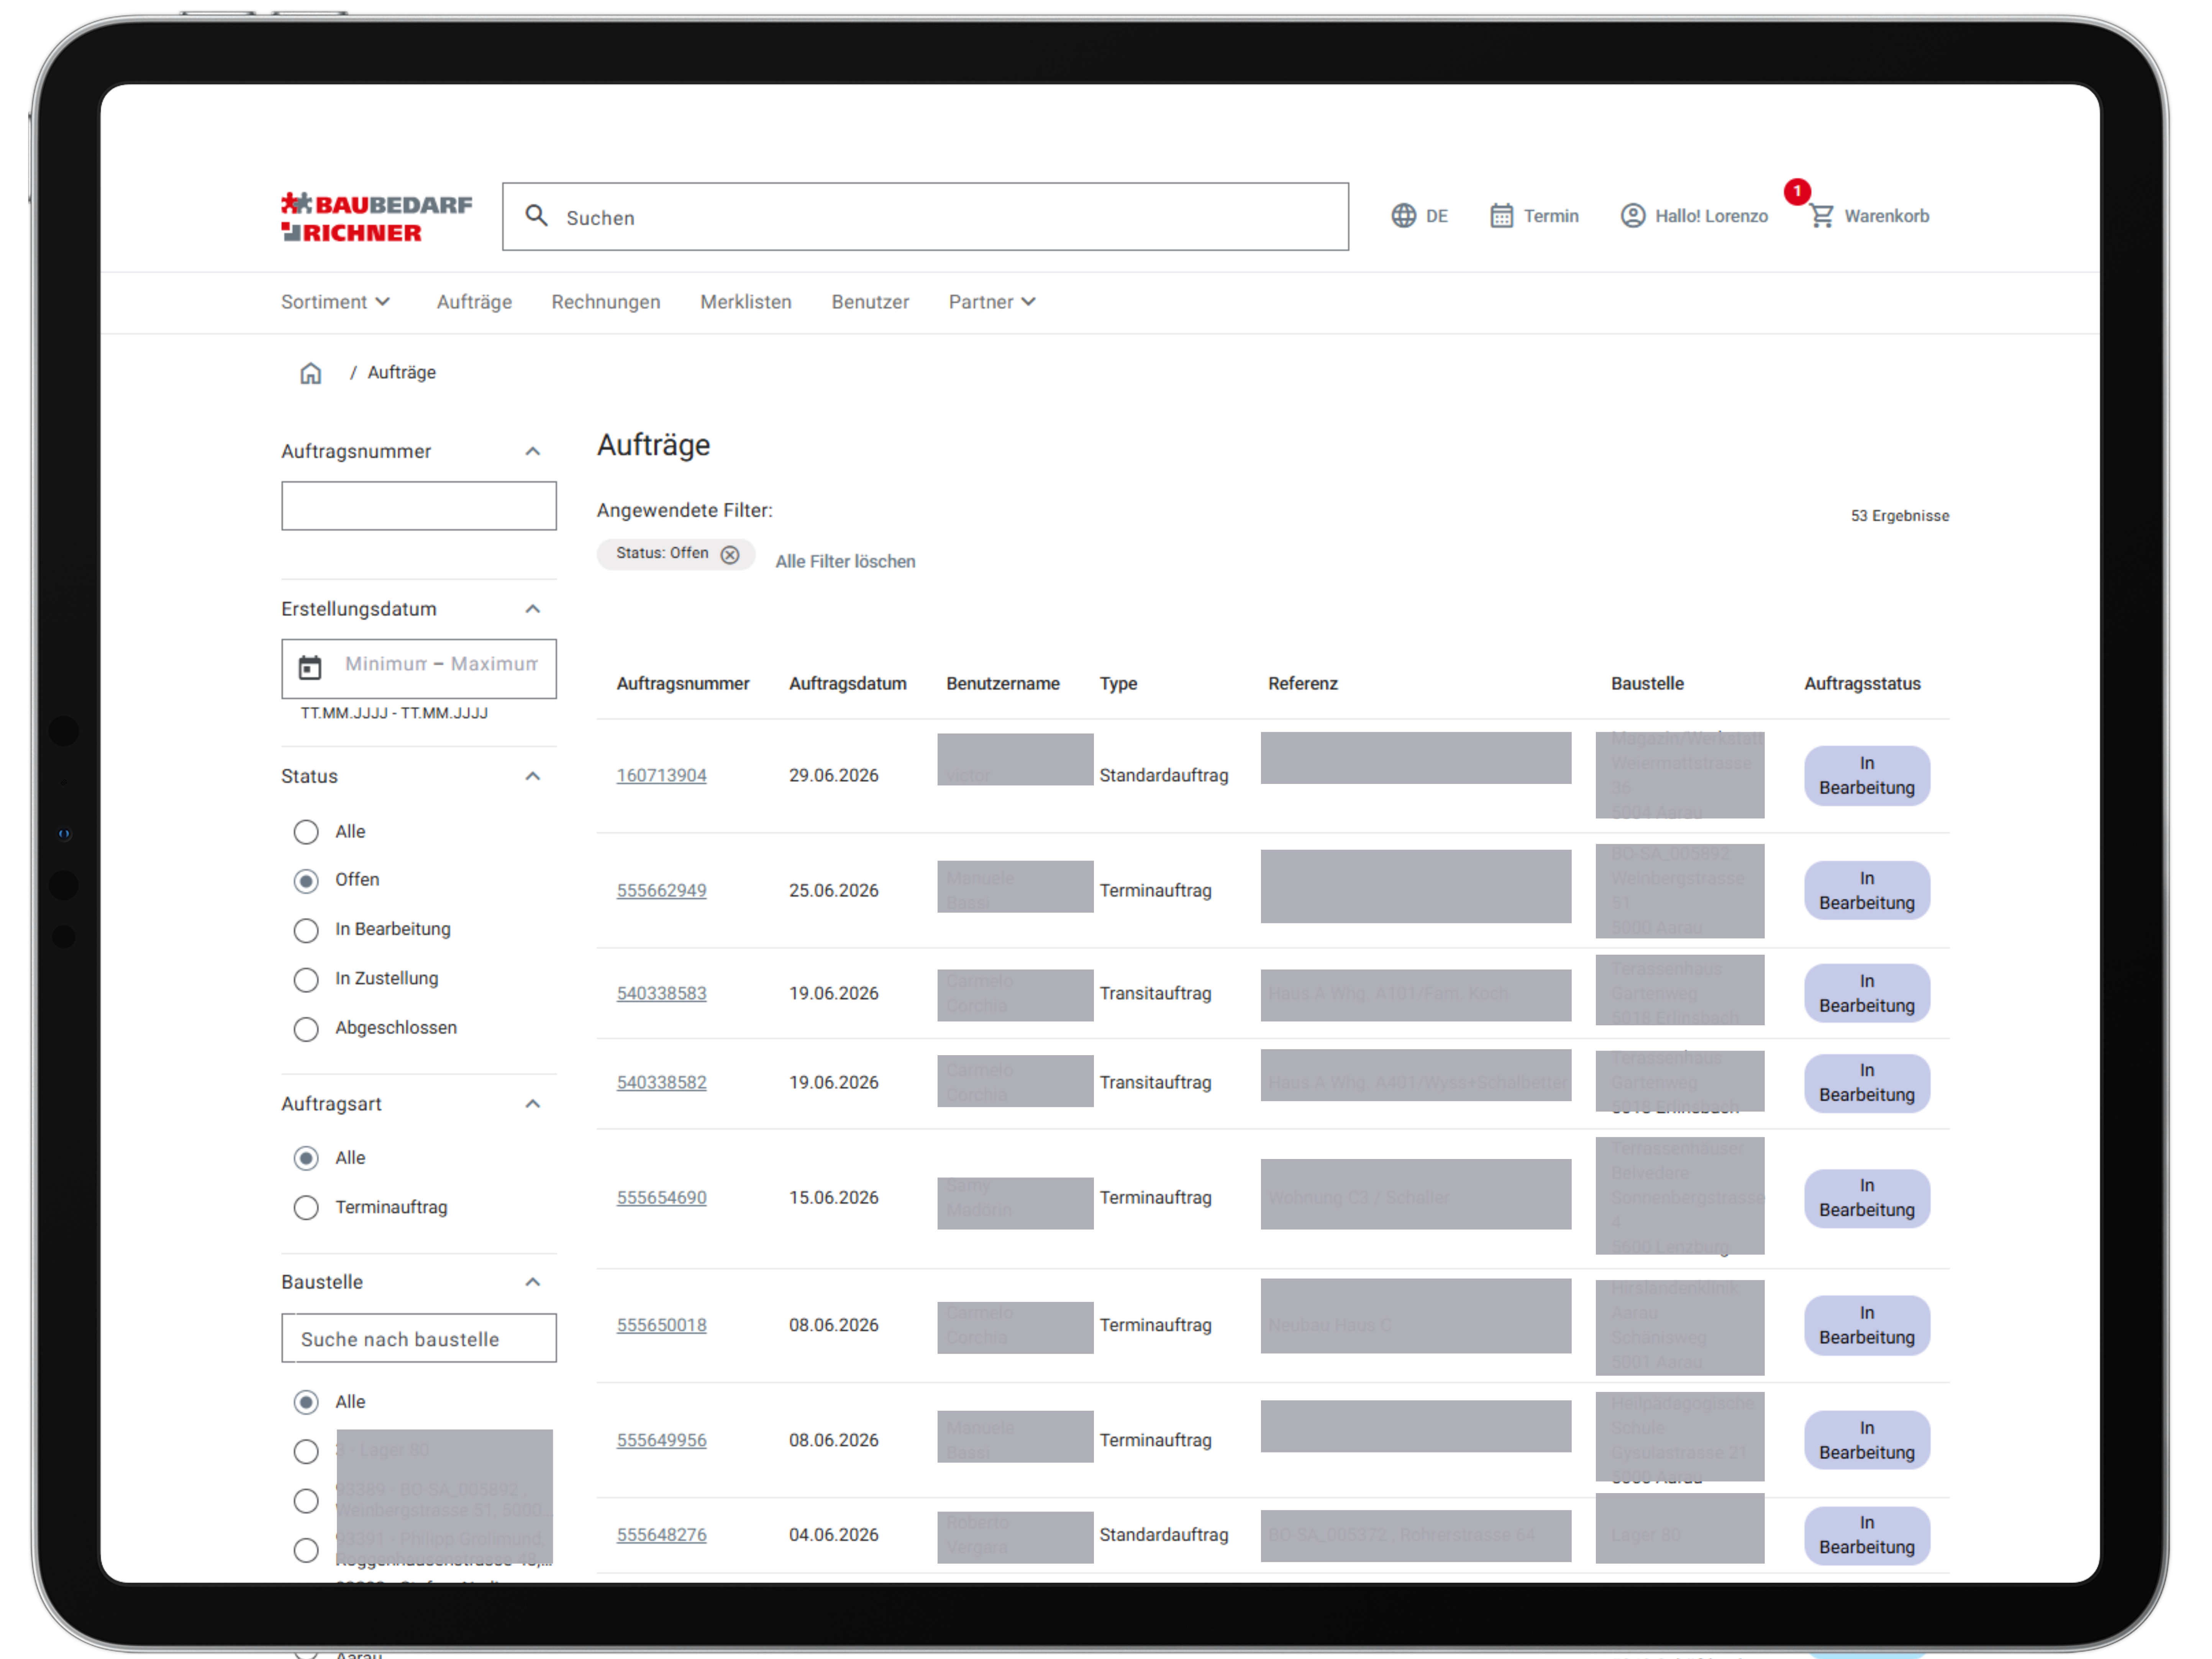Select Auftragsart Terminauftrag radio button
Image resolution: width=2212 pixels, height=1659 pixels.
[306, 1208]
